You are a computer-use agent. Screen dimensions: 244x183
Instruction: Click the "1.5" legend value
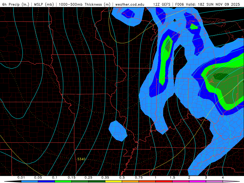172,178
